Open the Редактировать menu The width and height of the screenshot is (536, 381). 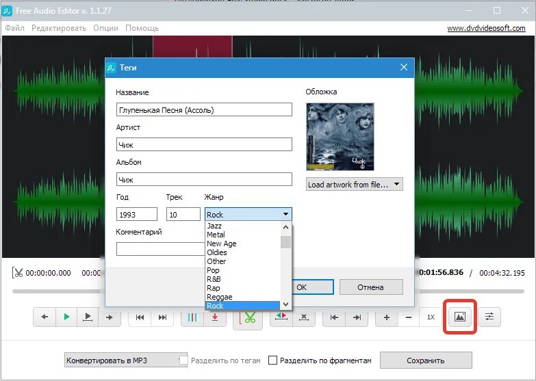point(59,28)
